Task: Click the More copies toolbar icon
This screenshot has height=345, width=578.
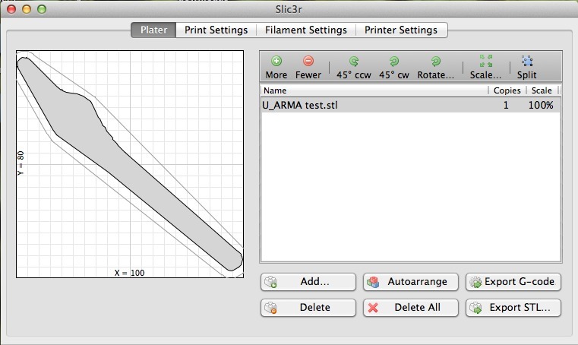Action: click(276, 66)
